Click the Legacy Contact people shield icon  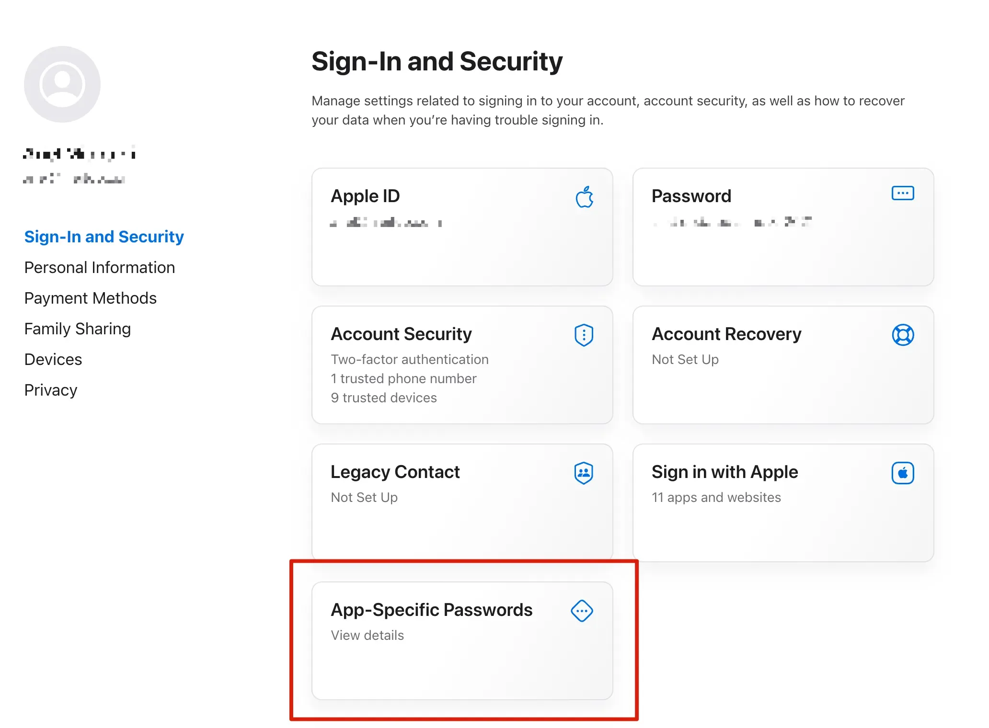click(584, 473)
